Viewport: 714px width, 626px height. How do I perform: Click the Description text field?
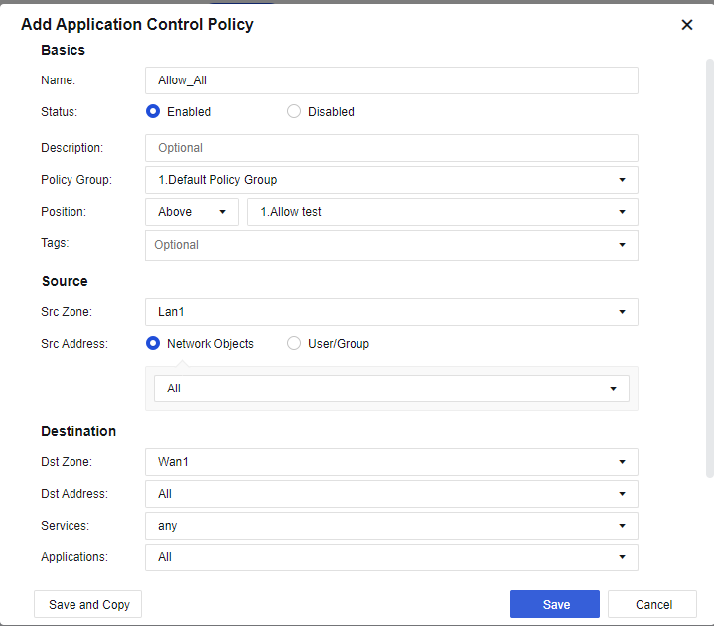[x=391, y=148]
